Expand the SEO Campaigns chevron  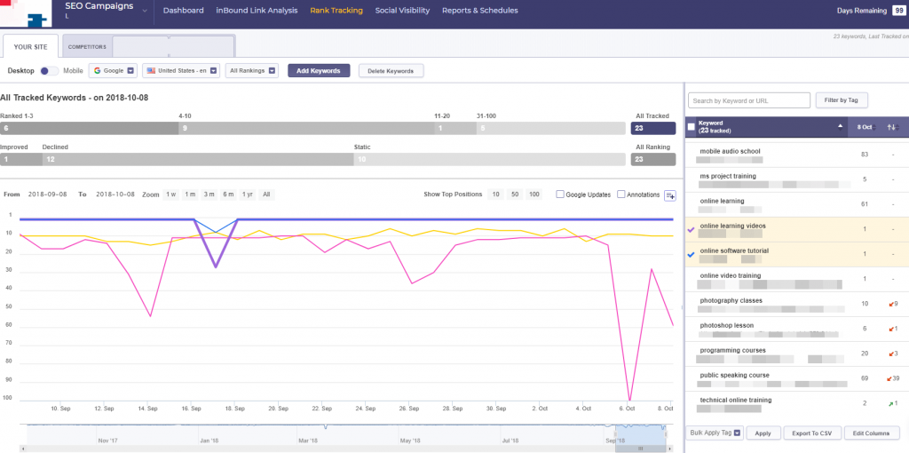(145, 11)
